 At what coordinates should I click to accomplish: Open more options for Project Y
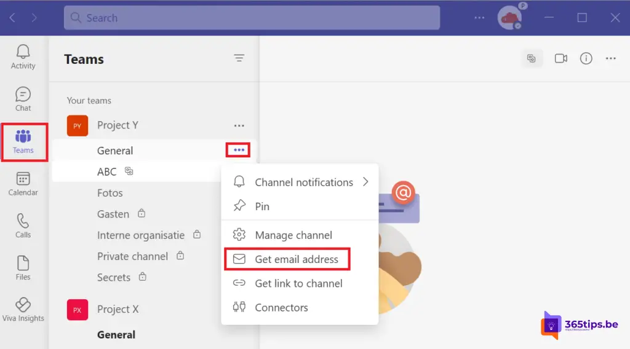point(239,125)
